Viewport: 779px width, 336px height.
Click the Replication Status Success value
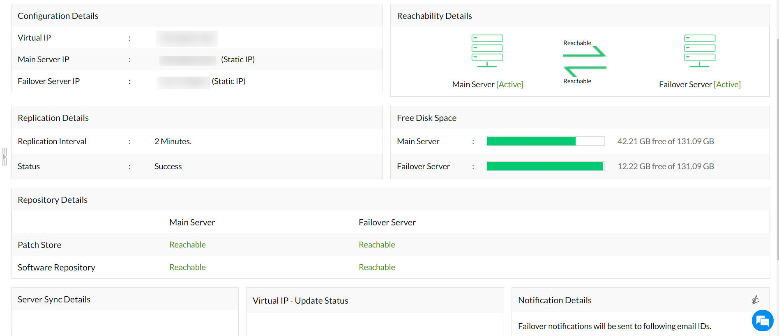[168, 166]
